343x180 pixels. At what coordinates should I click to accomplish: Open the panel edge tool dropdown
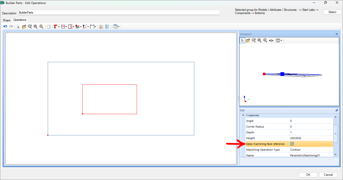coord(73,26)
